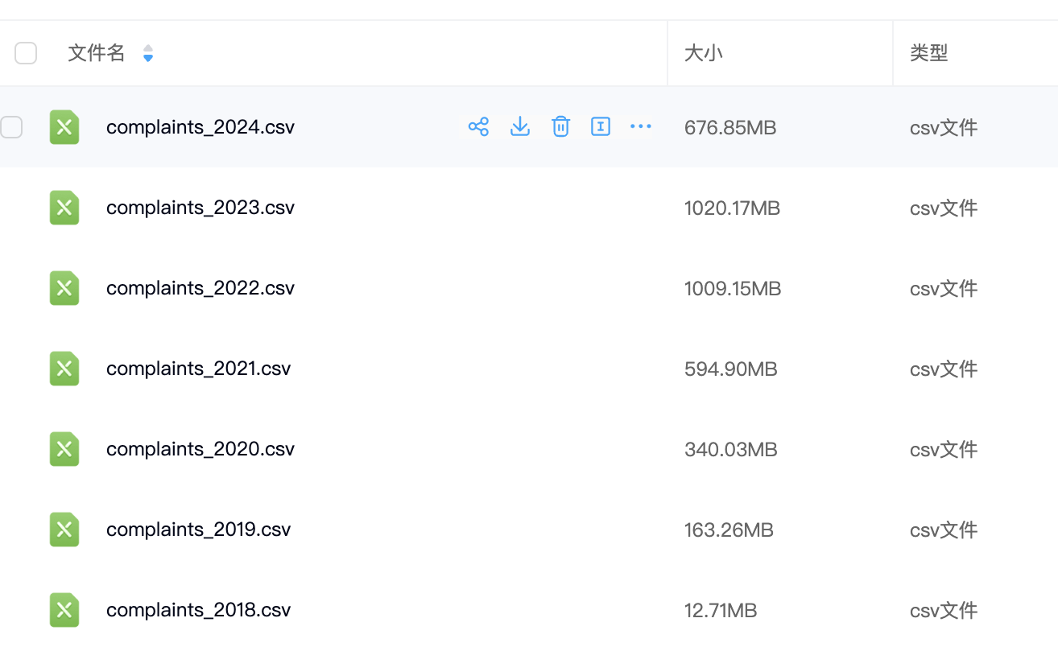Click the complaints_2019.csv file icon
Viewport: 1058px width, 647px height.
pyautogui.click(x=64, y=530)
